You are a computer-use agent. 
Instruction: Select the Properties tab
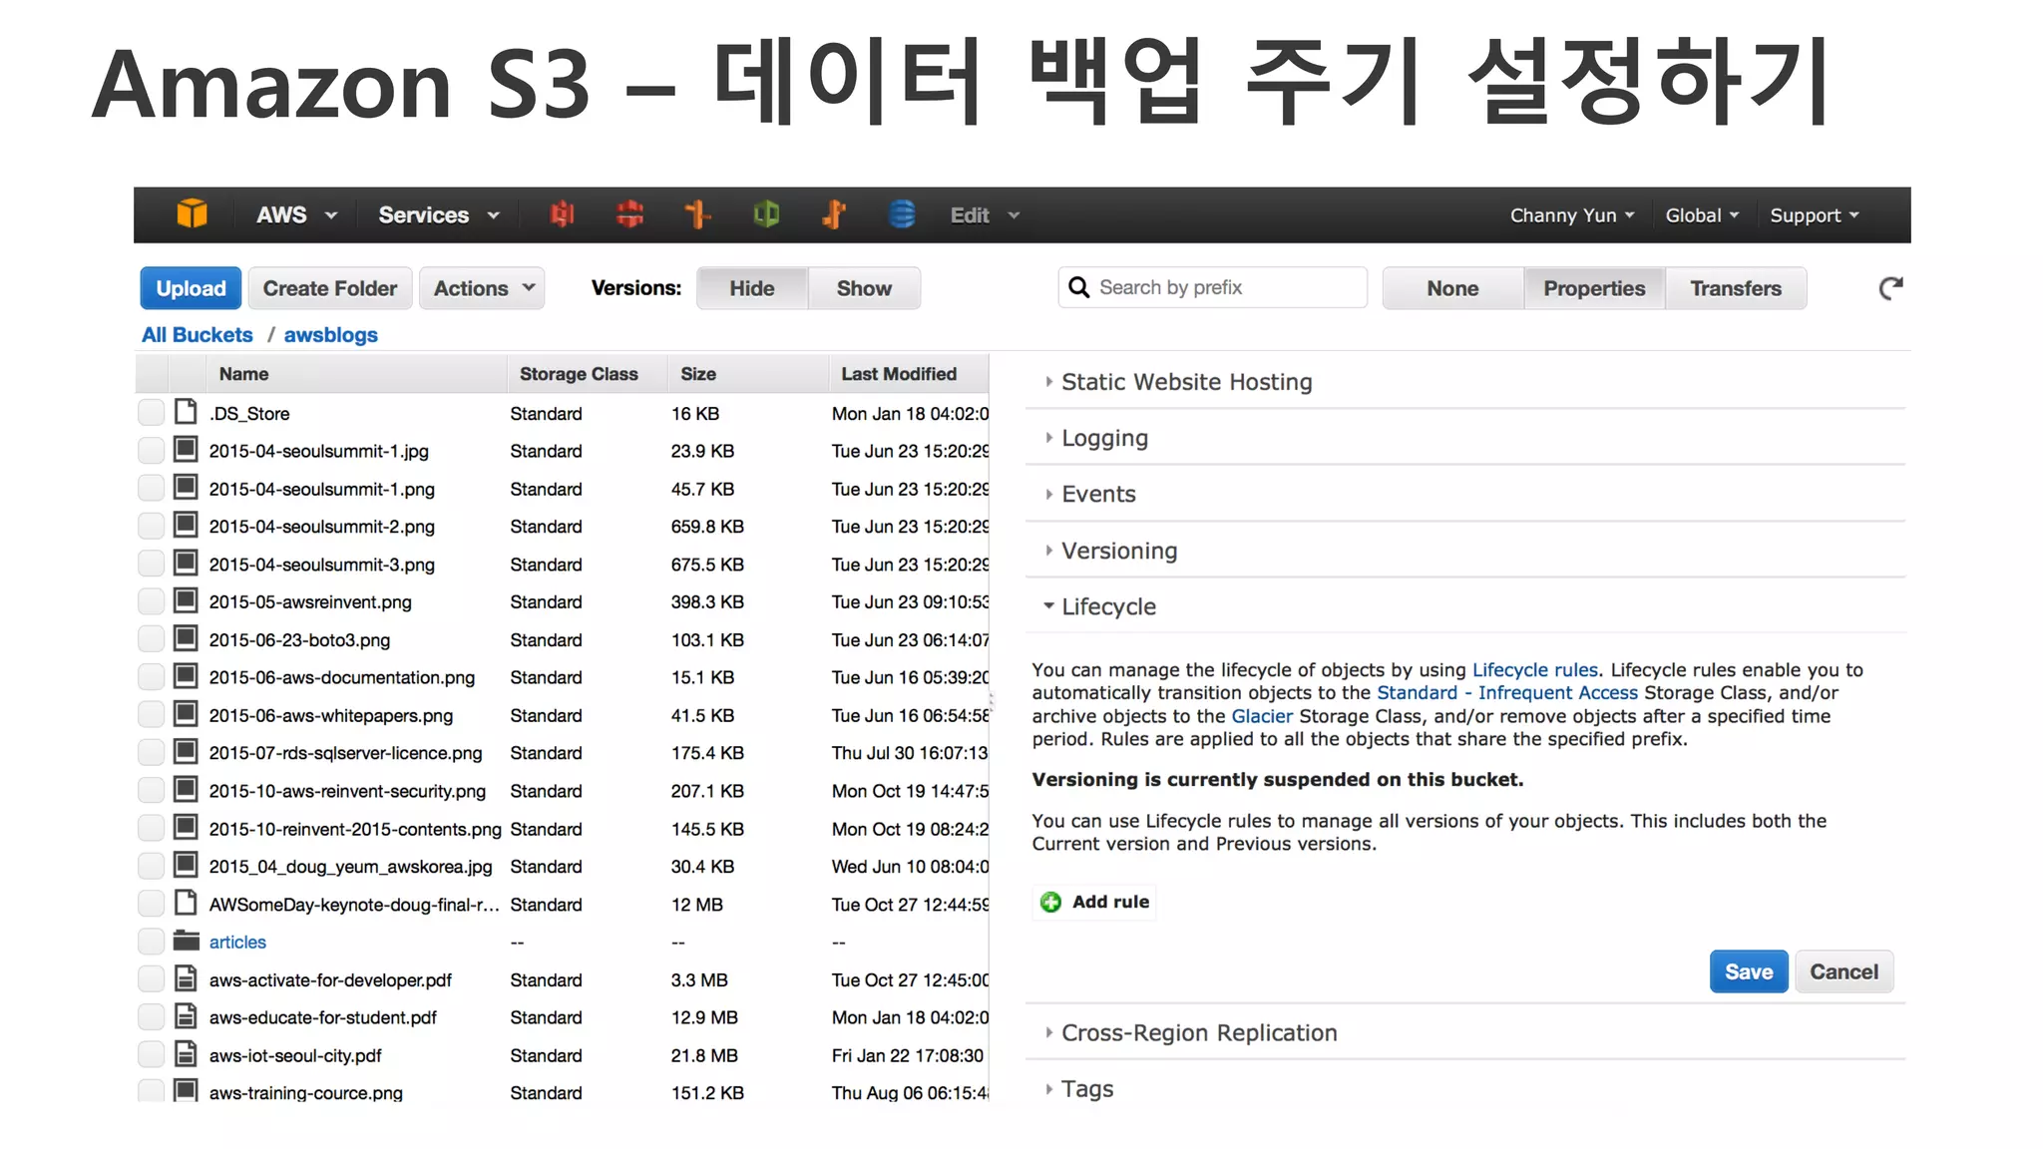[x=1593, y=288]
